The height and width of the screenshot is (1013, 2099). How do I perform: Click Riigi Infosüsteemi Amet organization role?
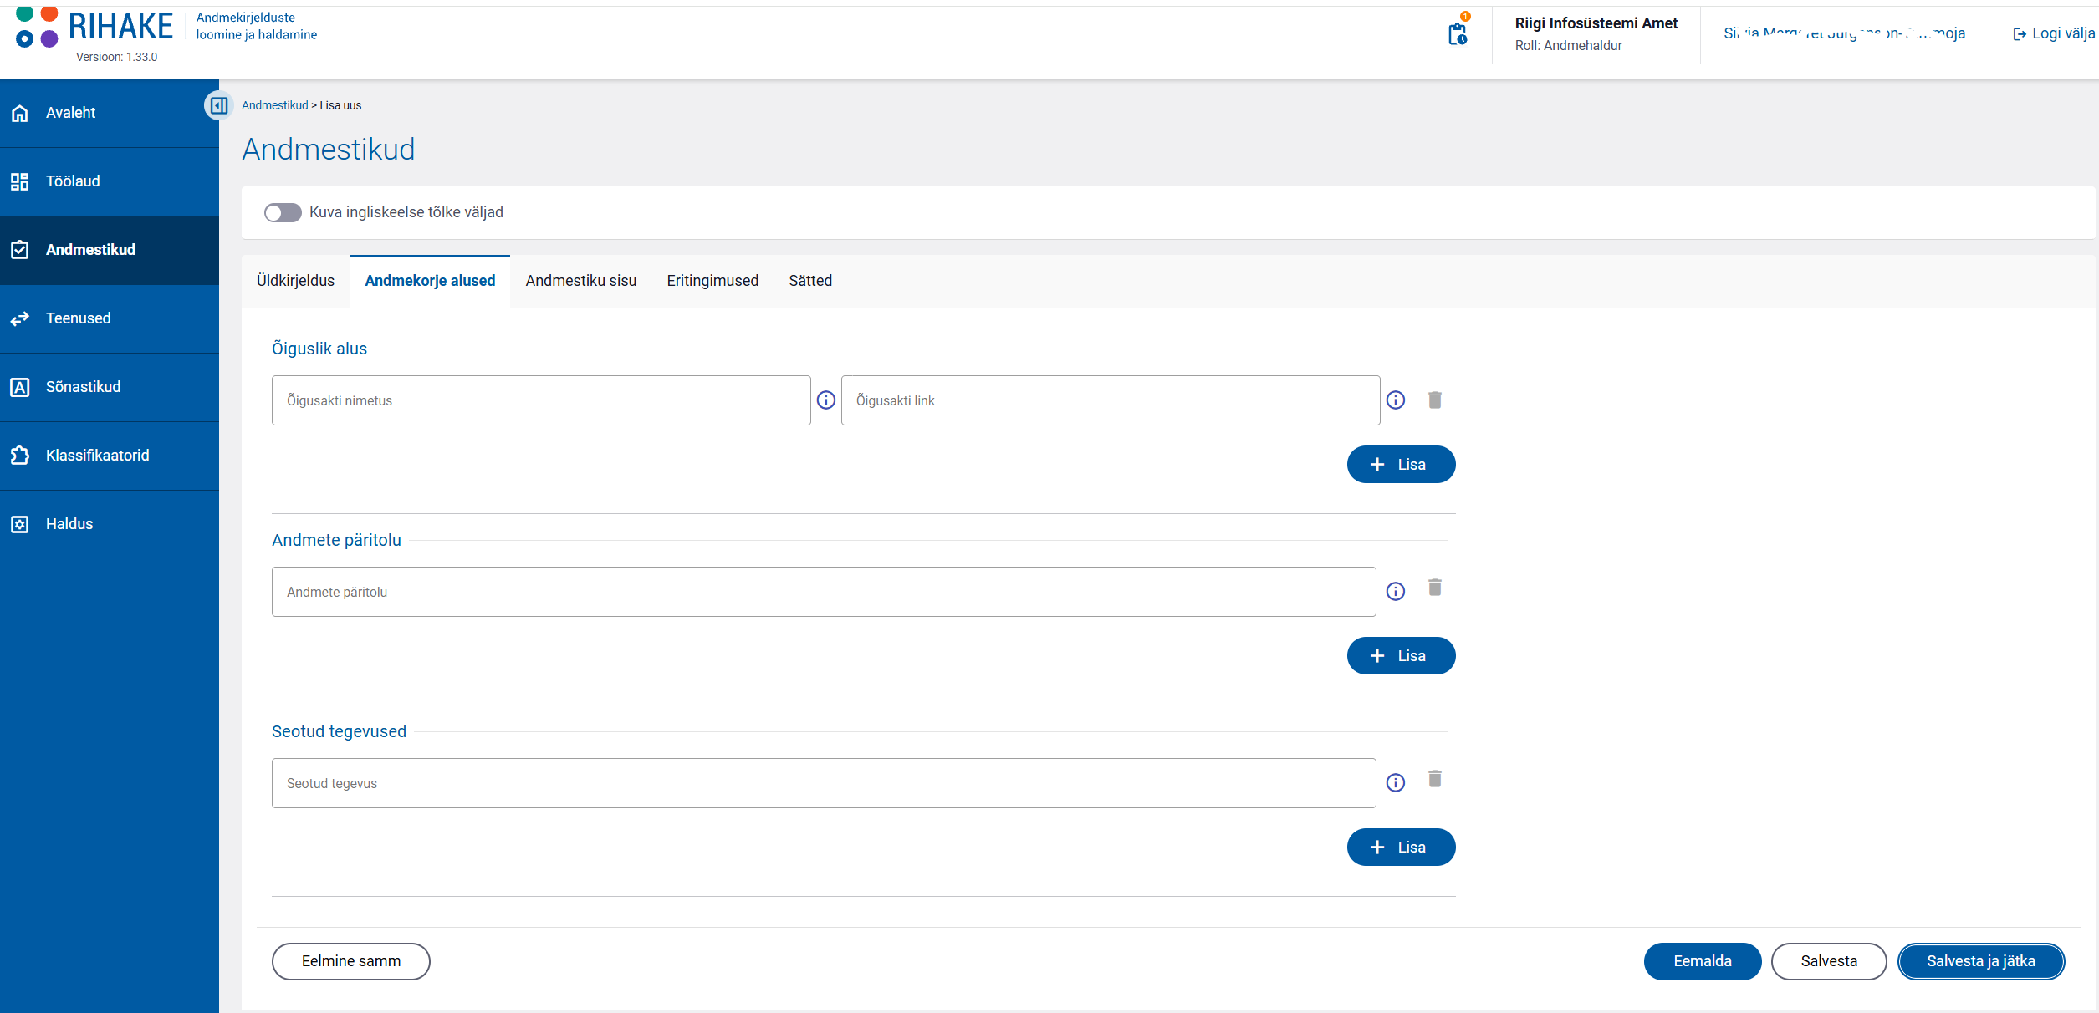click(x=1596, y=33)
